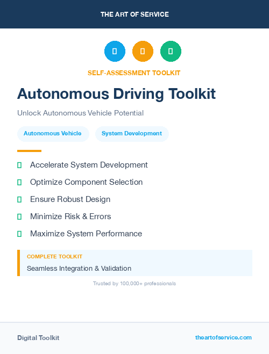Click the Autonomous Vehicle tag

[x=53, y=134]
